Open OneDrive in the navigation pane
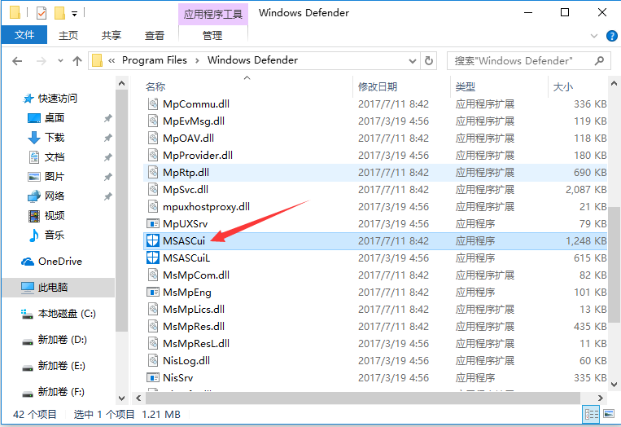This screenshot has height=427, width=621. [59, 262]
